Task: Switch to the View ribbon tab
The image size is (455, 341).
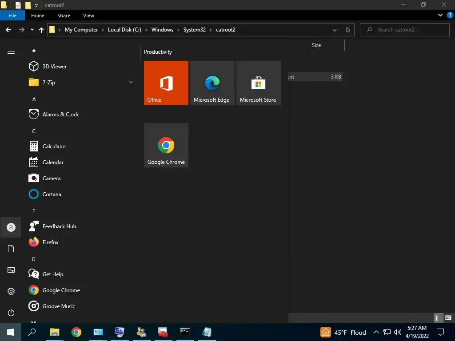Action: 88,16
